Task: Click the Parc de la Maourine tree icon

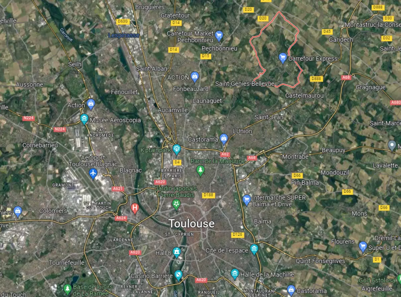Action: (x=200, y=170)
